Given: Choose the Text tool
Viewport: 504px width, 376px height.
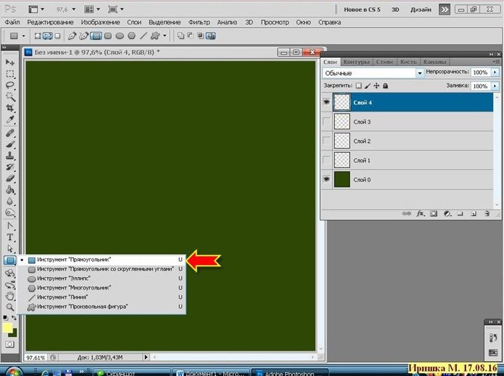Looking at the screenshot, I should (11, 236).
